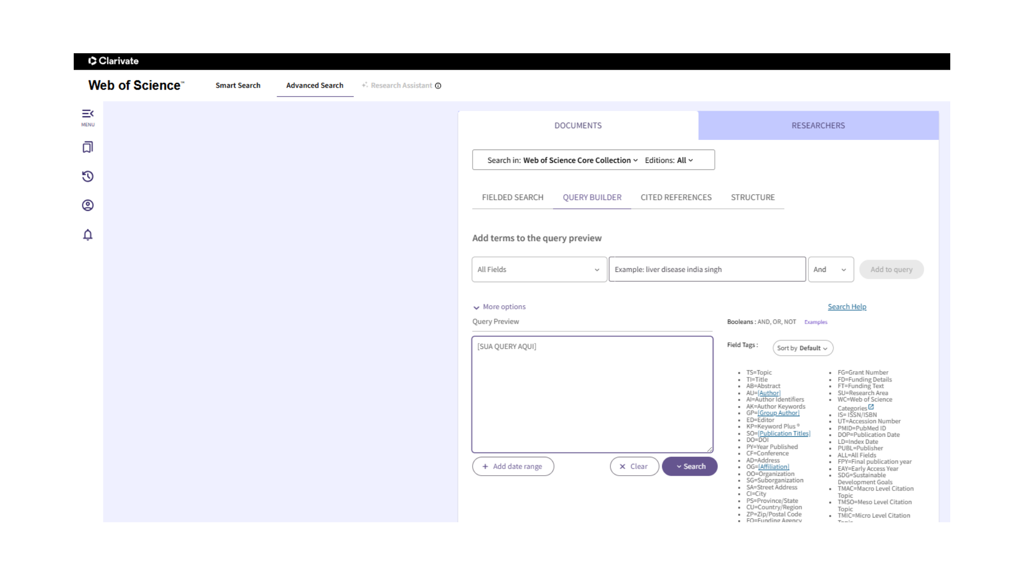Open the All Fields selector
The image size is (1024, 576).
tap(539, 269)
